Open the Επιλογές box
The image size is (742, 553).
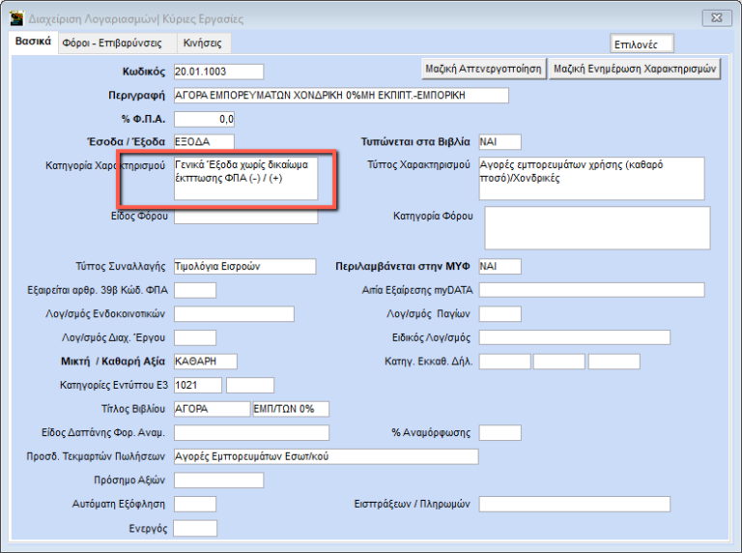coord(642,44)
